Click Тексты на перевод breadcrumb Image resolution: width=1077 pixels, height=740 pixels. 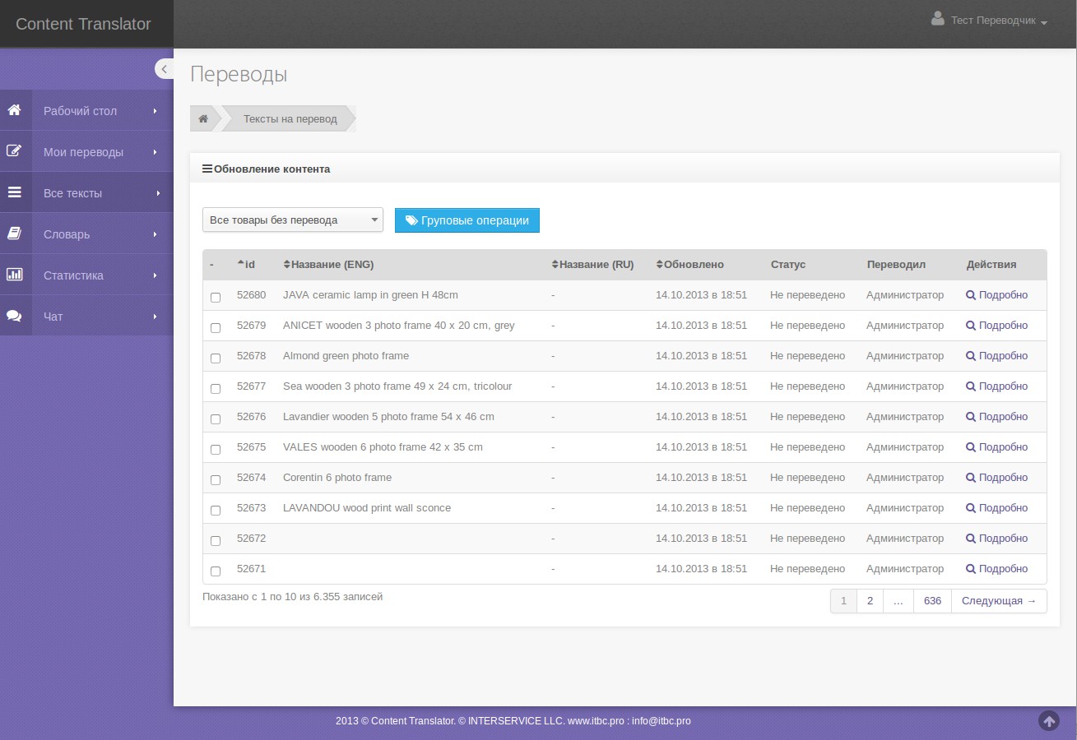click(x=290, y=118)
